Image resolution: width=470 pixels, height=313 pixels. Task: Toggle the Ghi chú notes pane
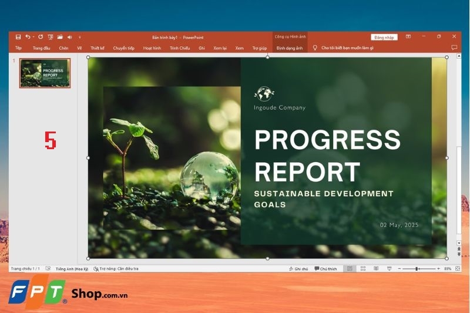click(298, 269)
